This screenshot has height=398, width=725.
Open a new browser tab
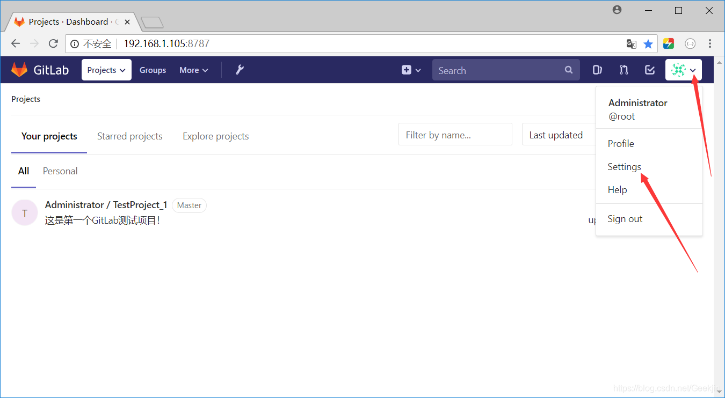[152, 22]
